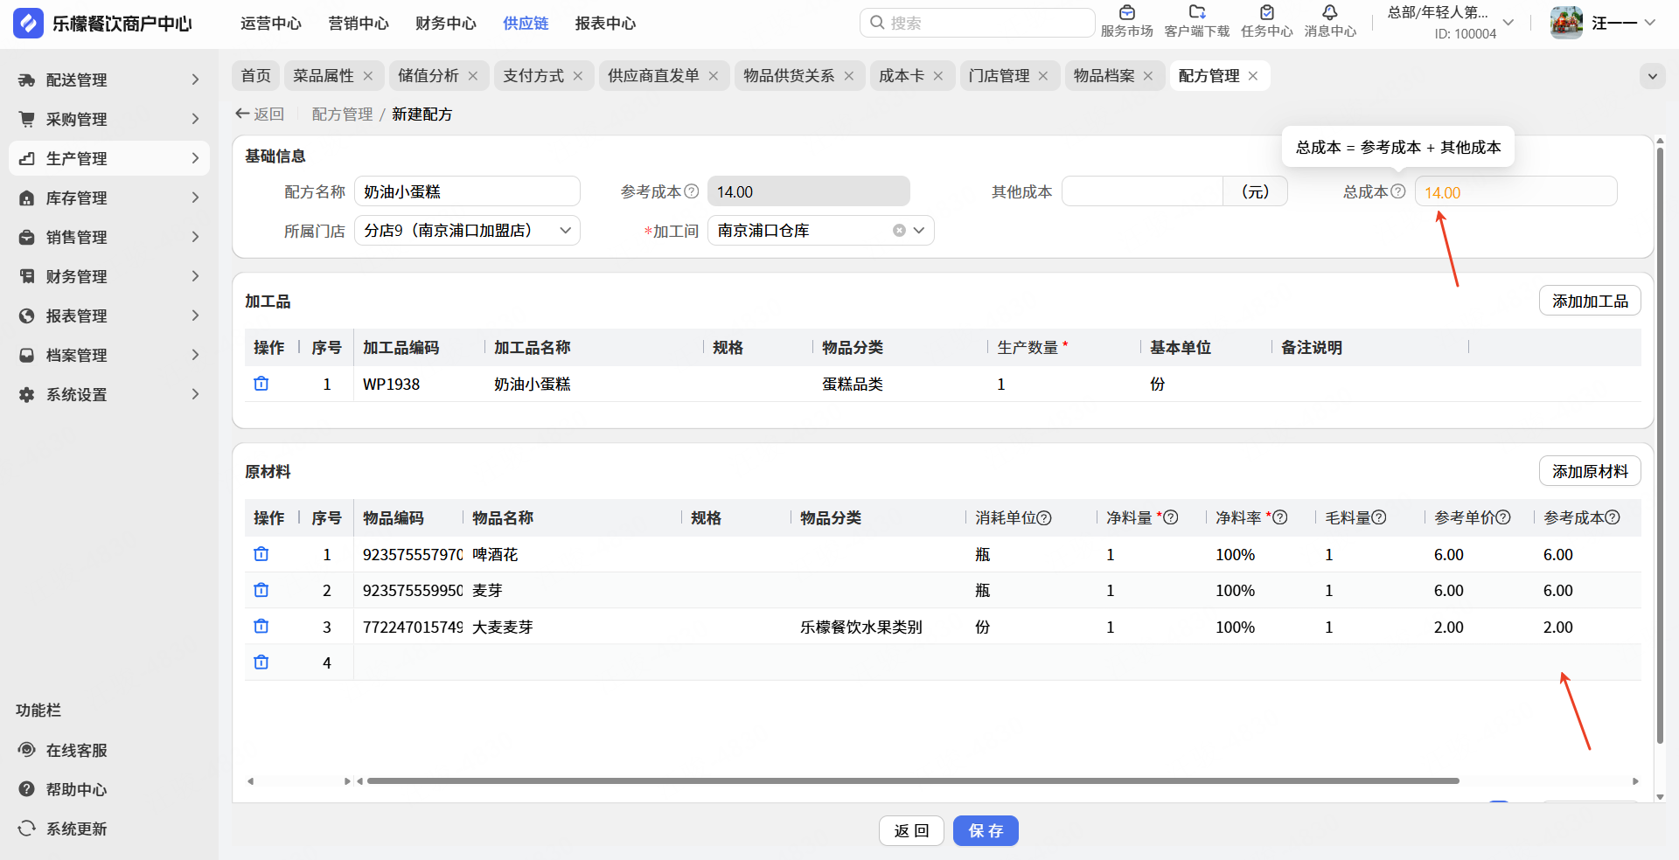Click the 保存 button

click(985, 830)
